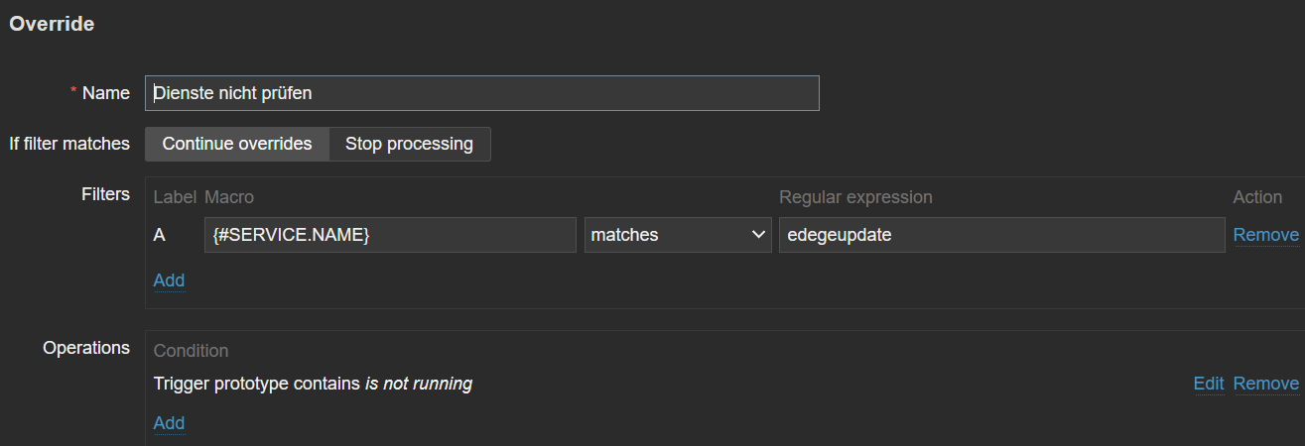Select the Continue overrides option

tap(237, 144)
